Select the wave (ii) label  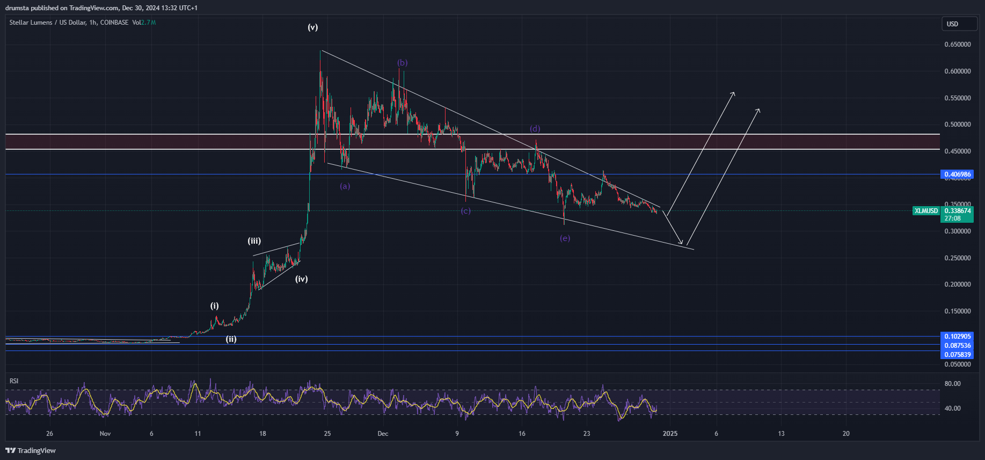(x=231, y=339)
